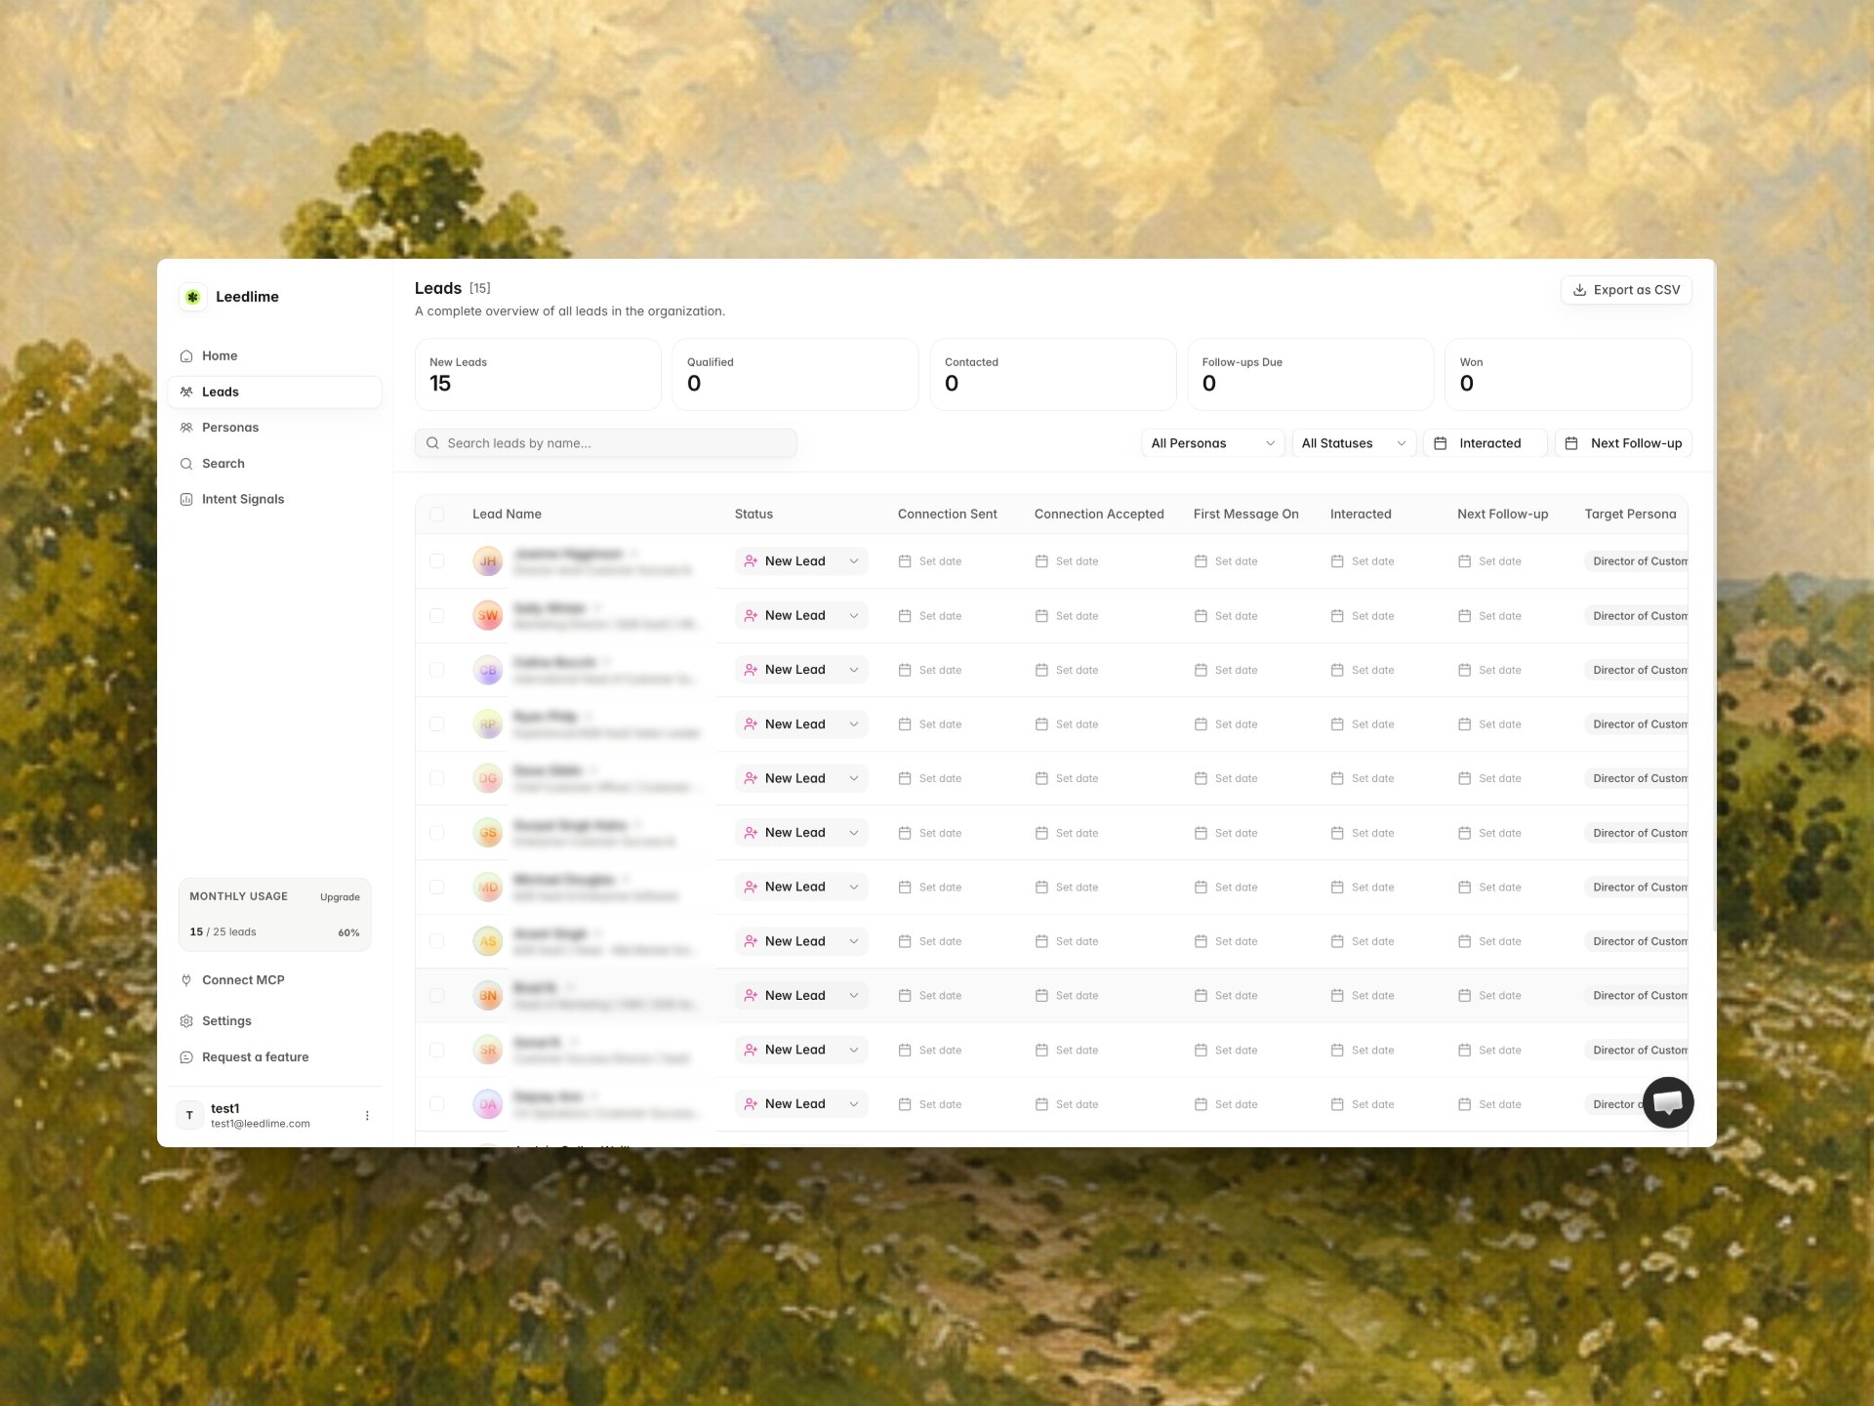Set Interacted date for RP lead
The image size is (1874, 1406).
pos(1363,724)
